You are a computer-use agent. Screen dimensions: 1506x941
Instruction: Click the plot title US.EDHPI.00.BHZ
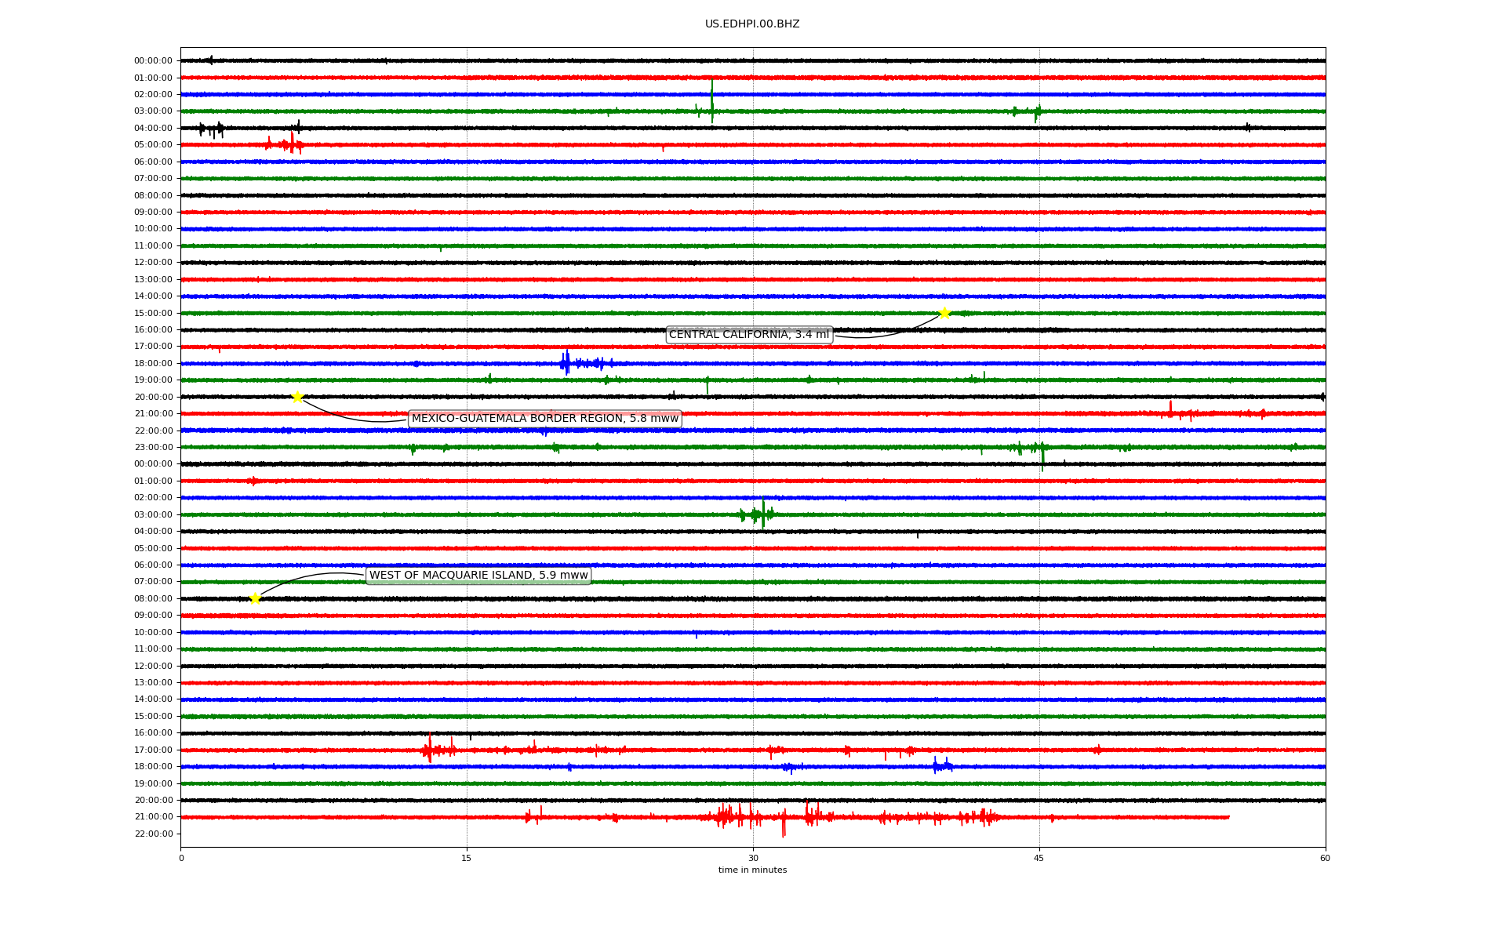click(x=751, y=24)
